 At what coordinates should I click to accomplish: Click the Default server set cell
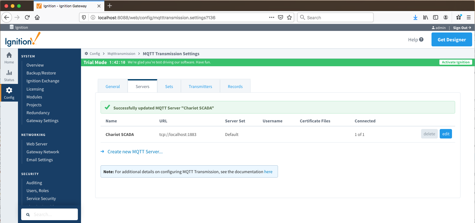tap(232, 135)
